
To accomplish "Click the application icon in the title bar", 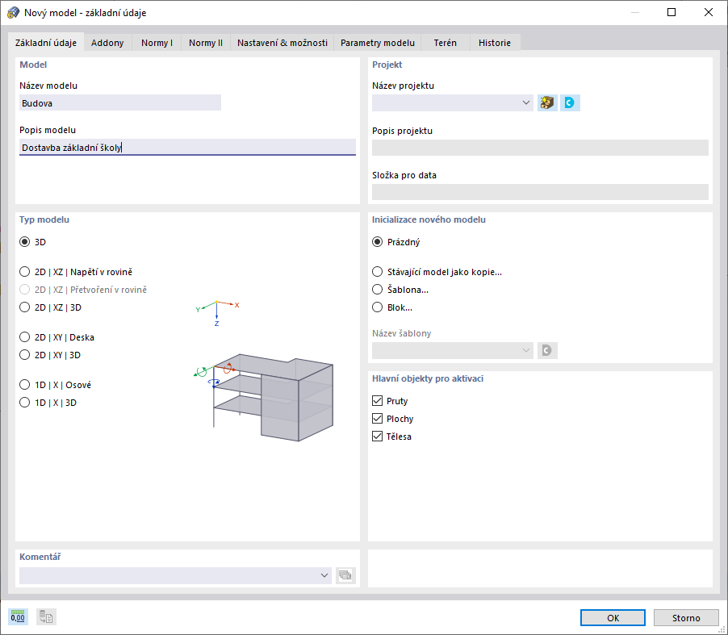I will click(x=13, y=13).
